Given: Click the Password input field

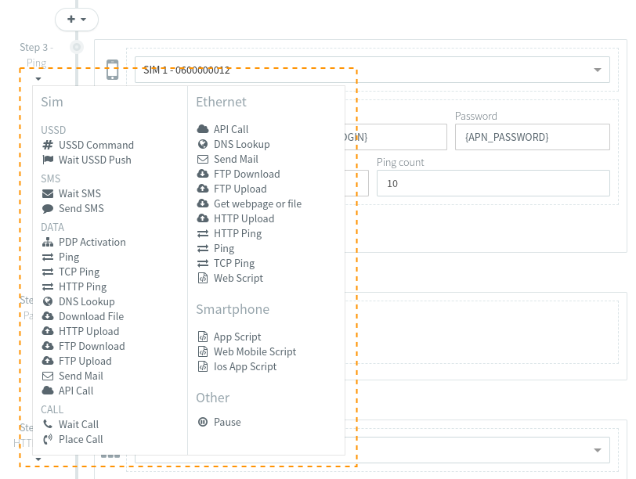Looking at the screenshot, I should pos(532,137).
